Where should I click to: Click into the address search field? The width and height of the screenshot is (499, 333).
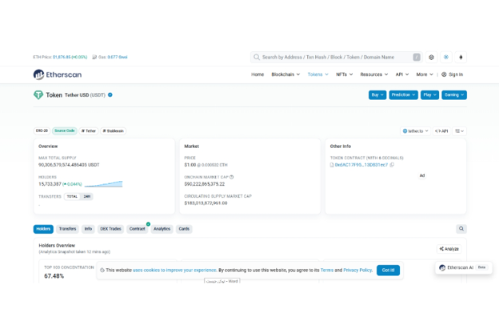pyautogui.click(x=336, y=58)
